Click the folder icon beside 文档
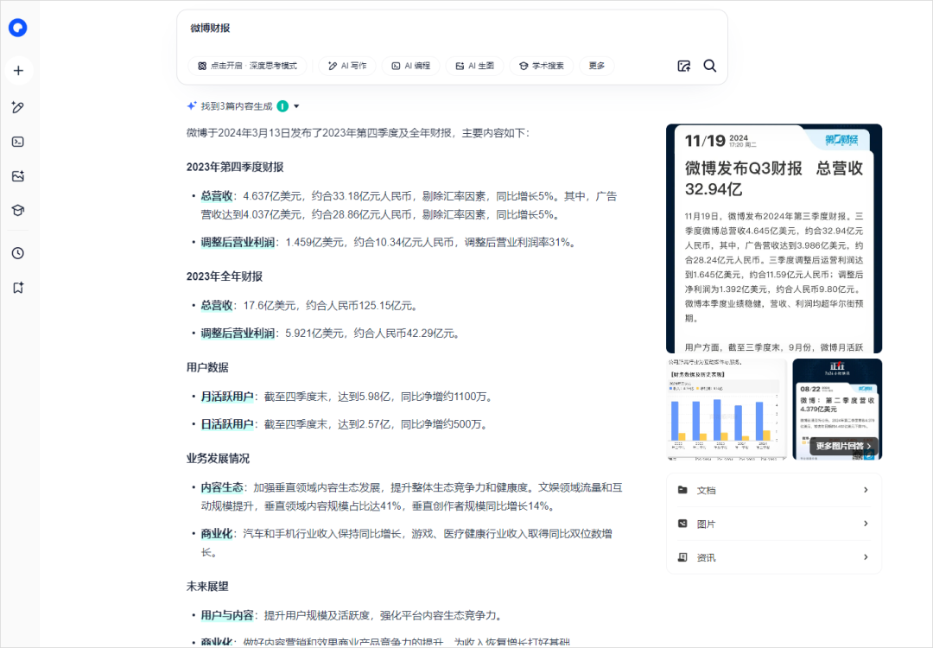The height and width of the screenshot is (648, 933). tap(682, 490)
